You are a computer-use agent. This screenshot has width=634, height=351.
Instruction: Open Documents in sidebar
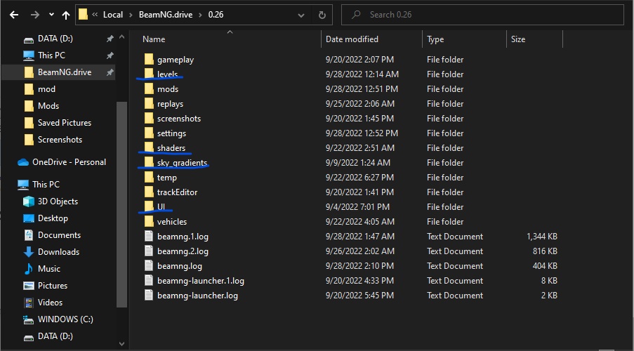pyautogui.click(x=59, y=235)
